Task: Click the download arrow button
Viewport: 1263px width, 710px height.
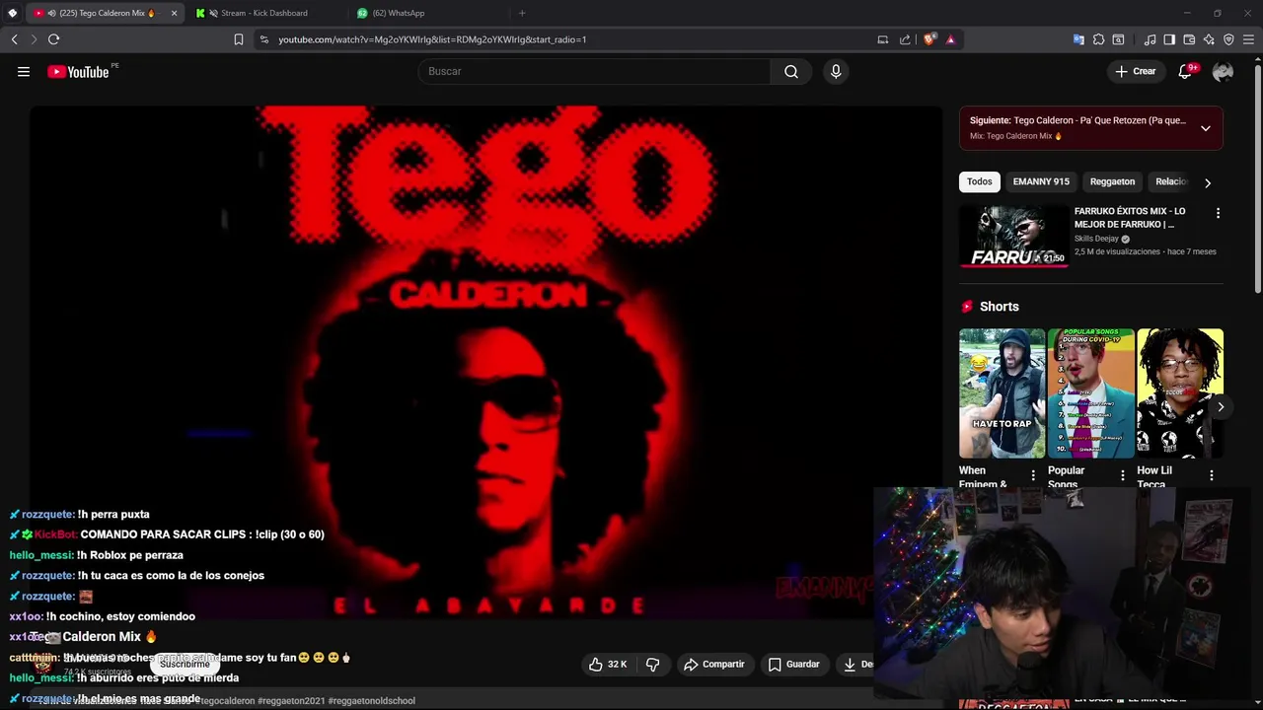Action: coord(854,665)
